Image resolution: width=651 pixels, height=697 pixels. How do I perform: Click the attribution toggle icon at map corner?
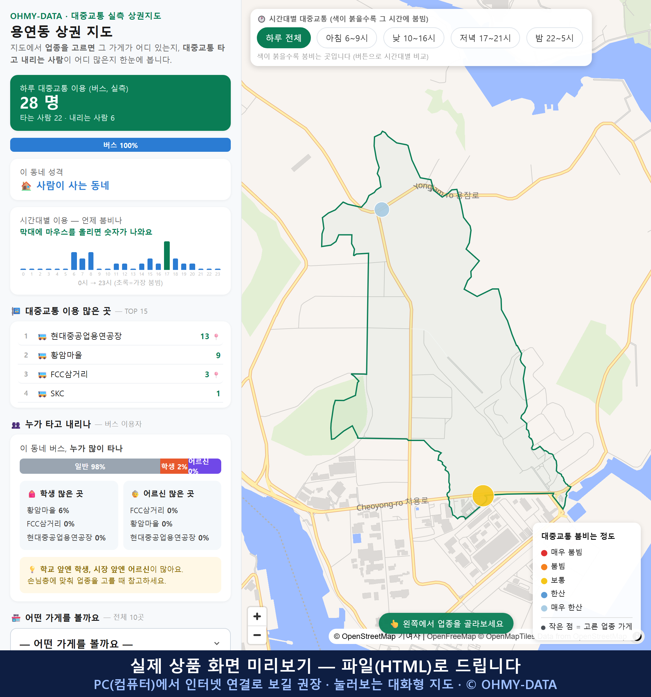(637, 636)
